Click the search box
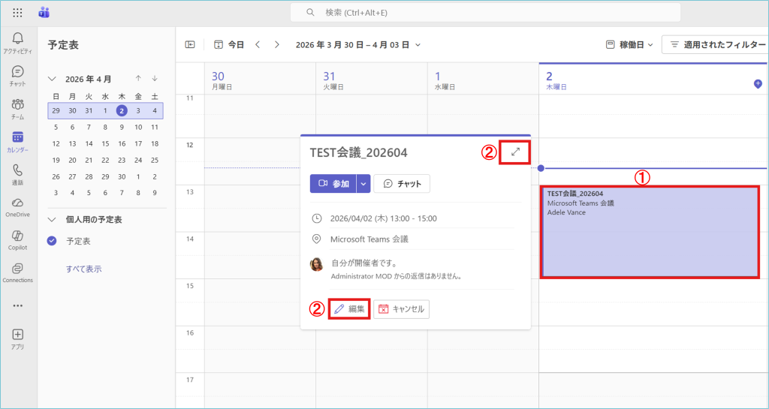Screen dimensions: 769x409 click(485, 13)
